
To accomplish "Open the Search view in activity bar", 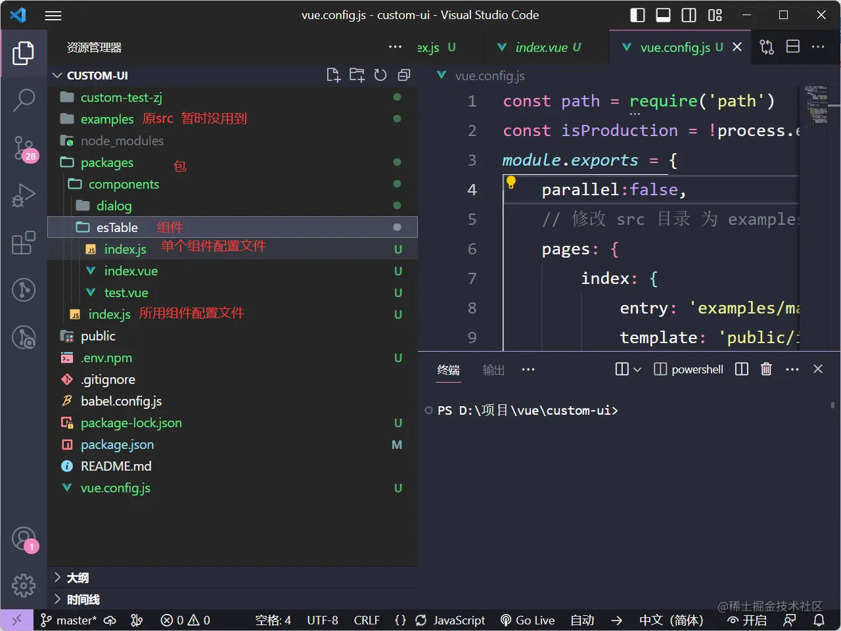I will click(24, 100).
